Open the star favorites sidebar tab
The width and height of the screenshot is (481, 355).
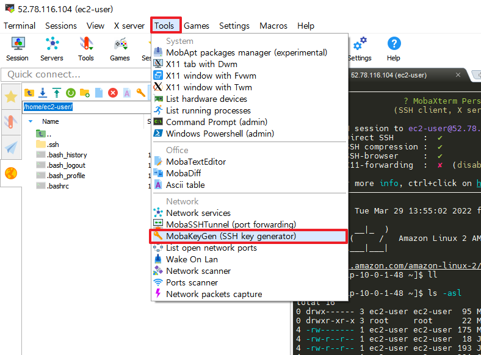point(11,97)
